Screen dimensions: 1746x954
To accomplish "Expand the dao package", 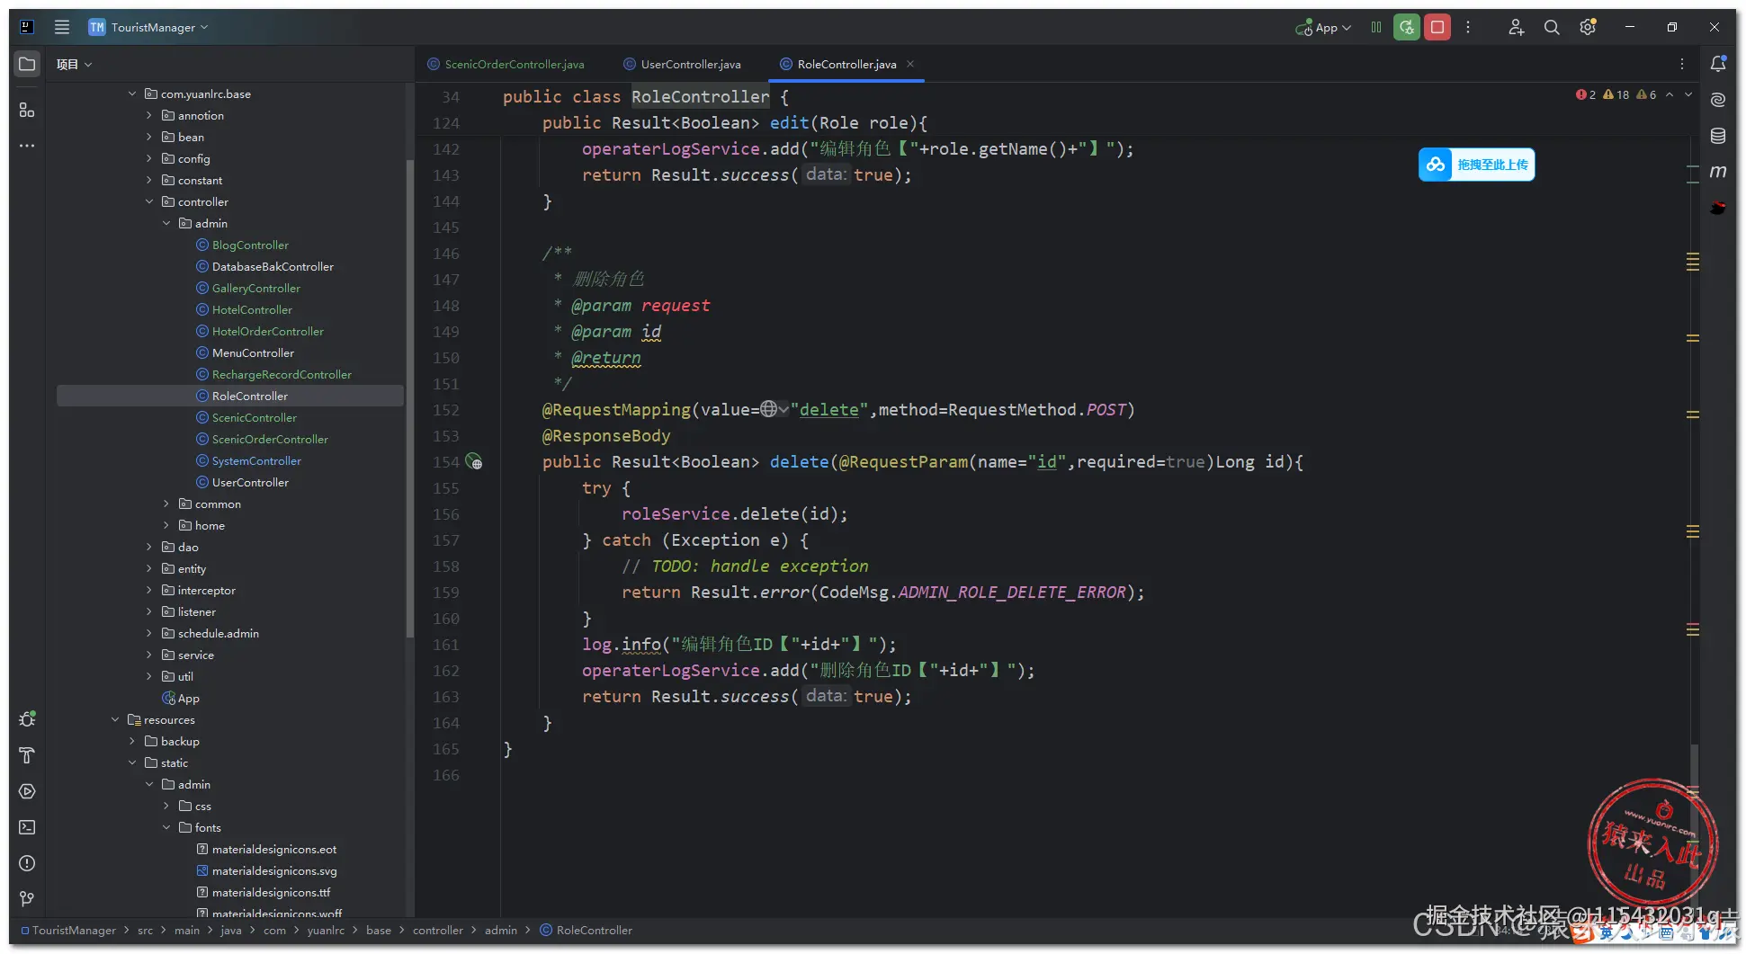I will click(149, 547).
